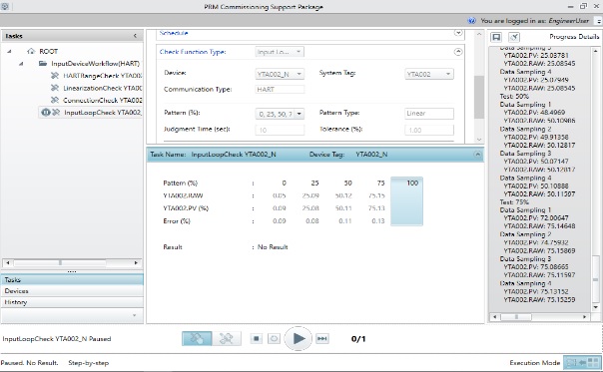The width and height of the screenshot is (603, 372).
Task: Click the logged-in user help icon
Action: tap(471, 21)
